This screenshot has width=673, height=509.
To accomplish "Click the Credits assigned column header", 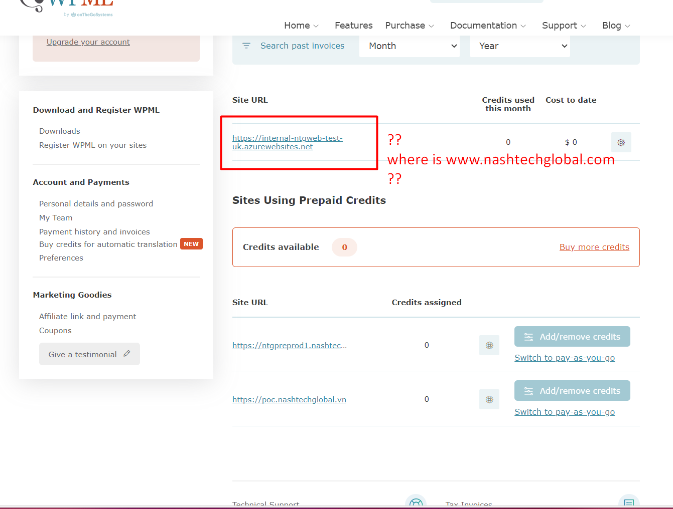I will 427,303.
